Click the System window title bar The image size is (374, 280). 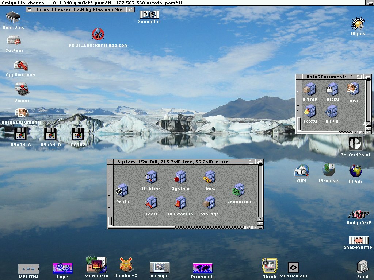183,162
